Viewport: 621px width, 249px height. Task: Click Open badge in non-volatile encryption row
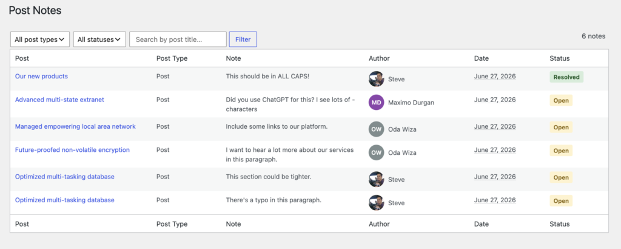pyautogui.click(x=561, y=151)
